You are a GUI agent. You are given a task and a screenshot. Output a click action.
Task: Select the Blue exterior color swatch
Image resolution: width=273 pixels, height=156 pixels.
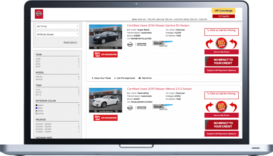click(x=37, y=108)
